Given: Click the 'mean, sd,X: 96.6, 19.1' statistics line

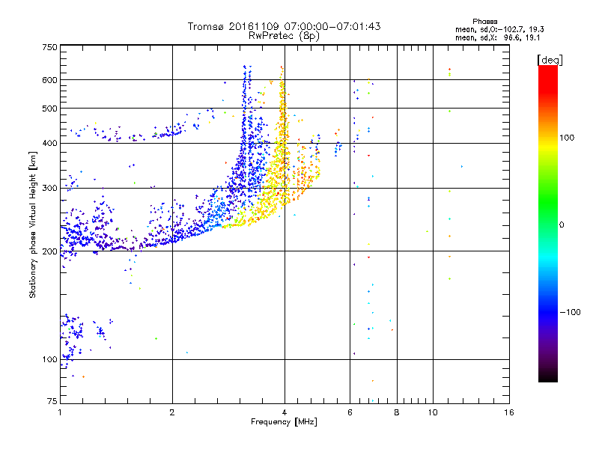Looking at the screenshot, I should (497, 38).
